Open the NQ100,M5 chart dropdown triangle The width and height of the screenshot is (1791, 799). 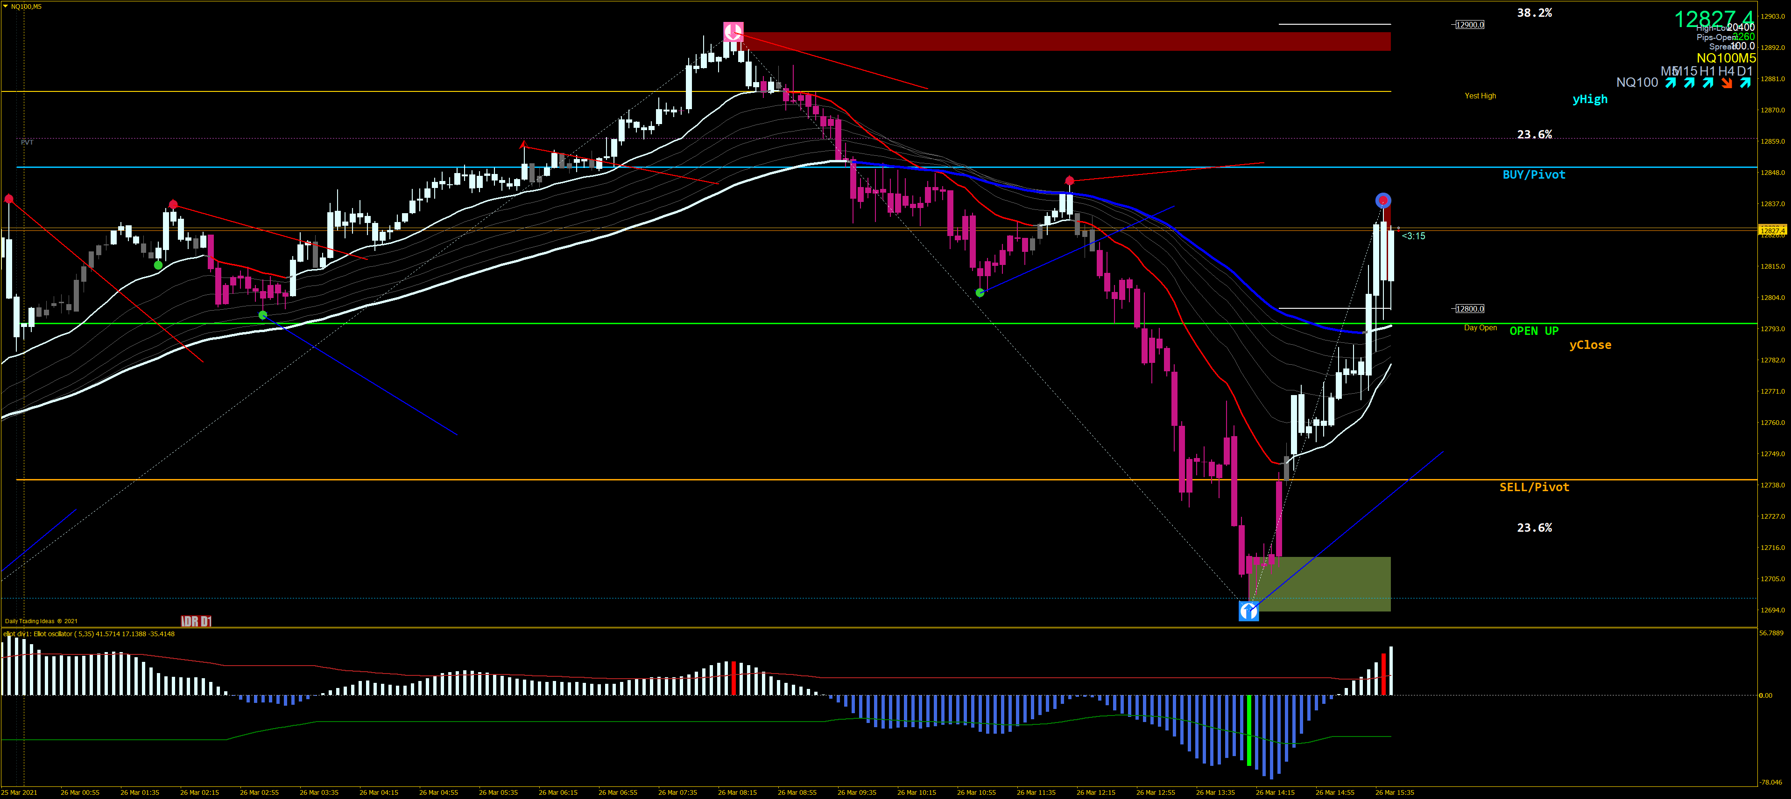[x=6, y=6]
